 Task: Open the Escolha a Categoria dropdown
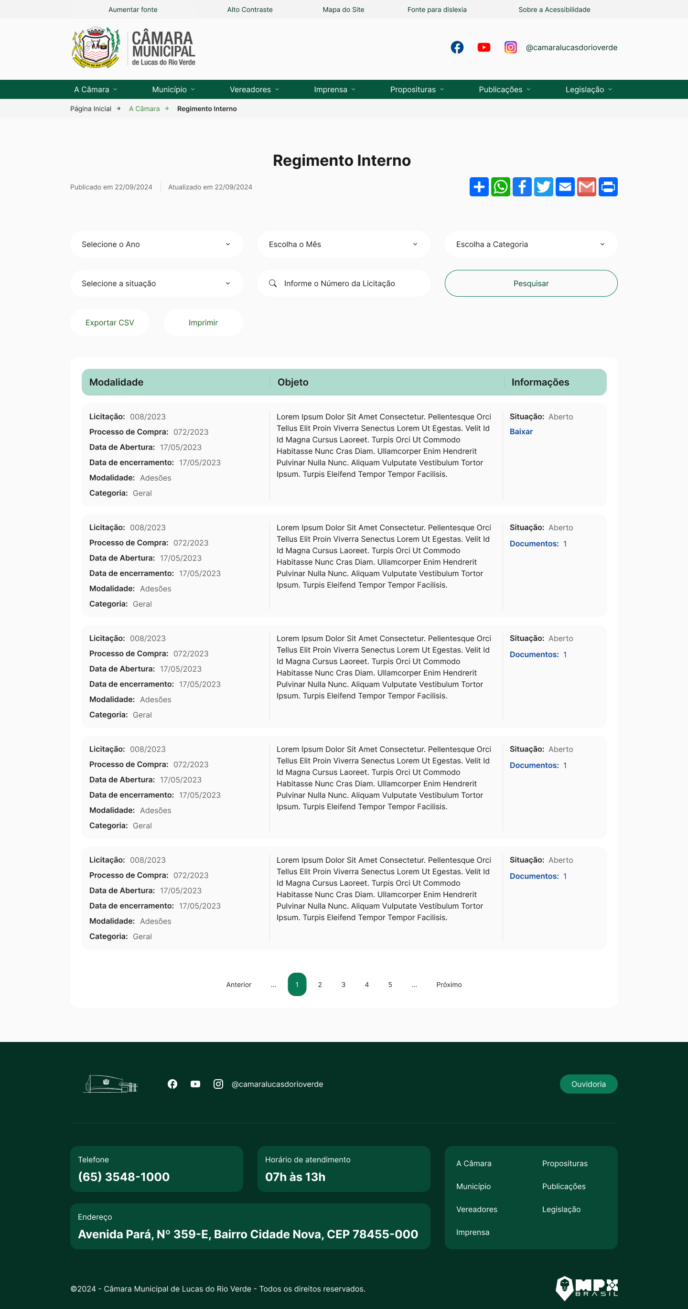530,245
